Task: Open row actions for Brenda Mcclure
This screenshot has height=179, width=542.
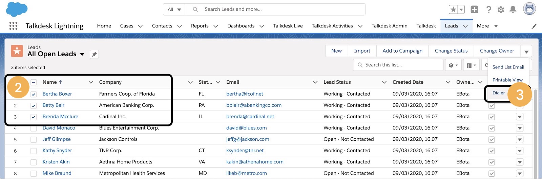Action: tap(520, 117)
